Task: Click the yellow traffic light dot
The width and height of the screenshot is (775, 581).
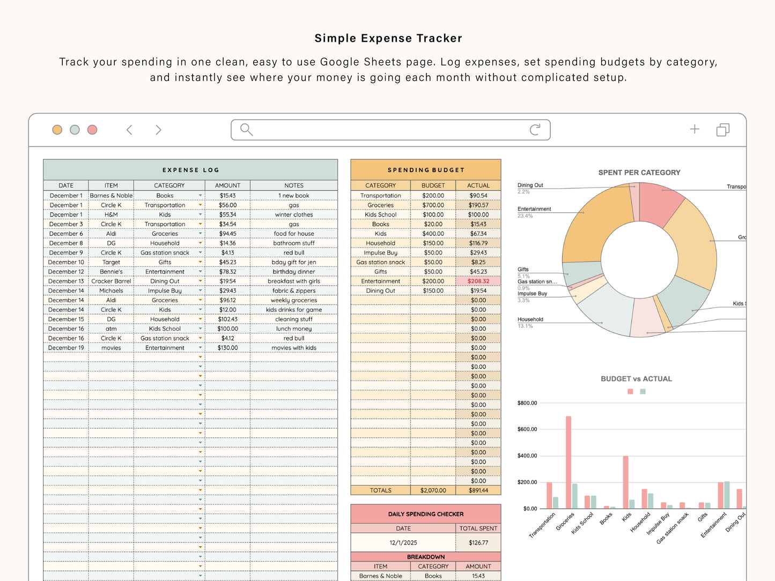Action: pos(57,129)
